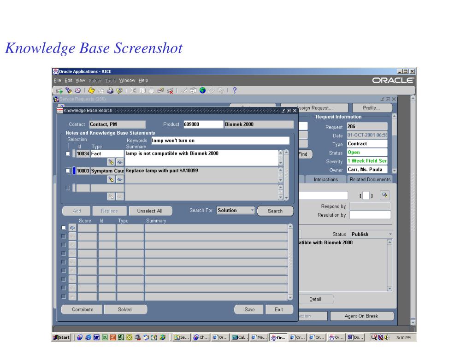Viewport: 472px width, 354px height.
Task: Tick the checkbox for statement 10034
Action: (x=68, y=153)
